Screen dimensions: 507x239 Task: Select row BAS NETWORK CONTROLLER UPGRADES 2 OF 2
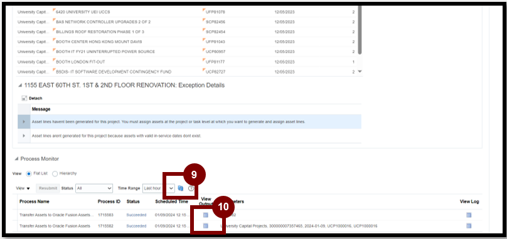click(189, 22)
